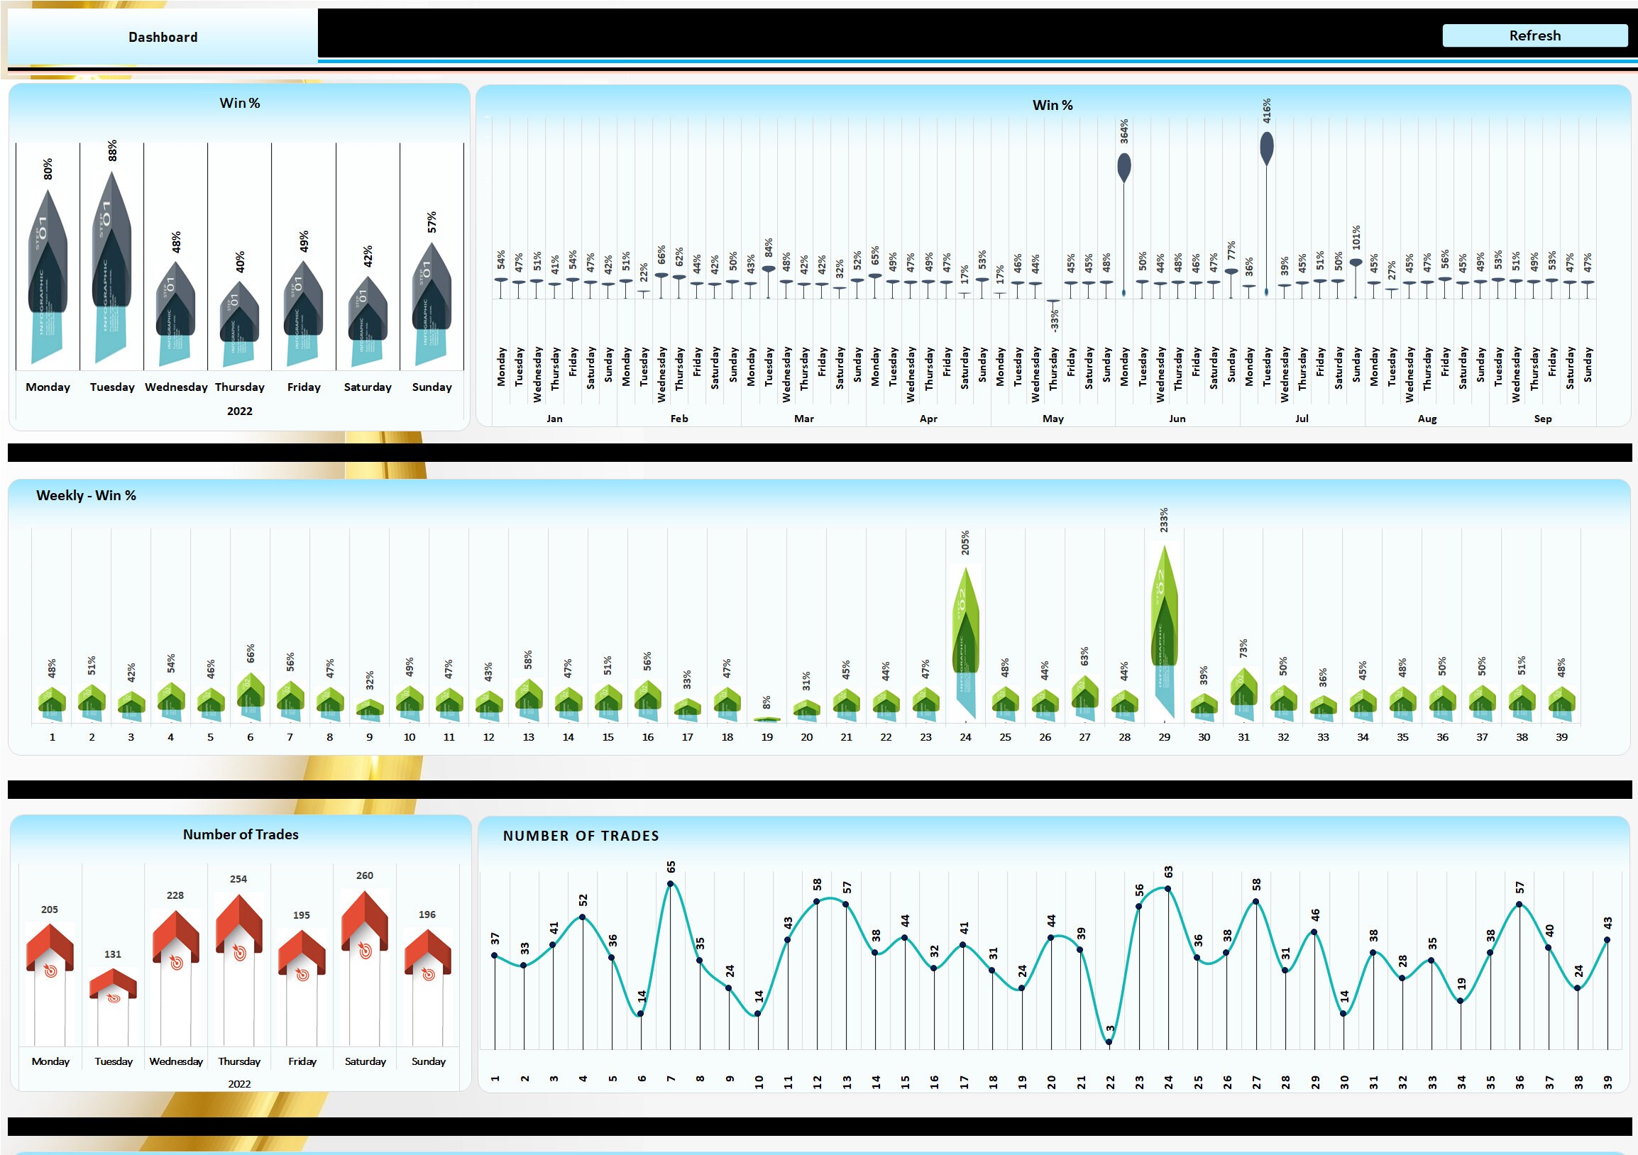
Task: Click Wednesday's red trades arrow (228)
Action: (x=175, y=941)
